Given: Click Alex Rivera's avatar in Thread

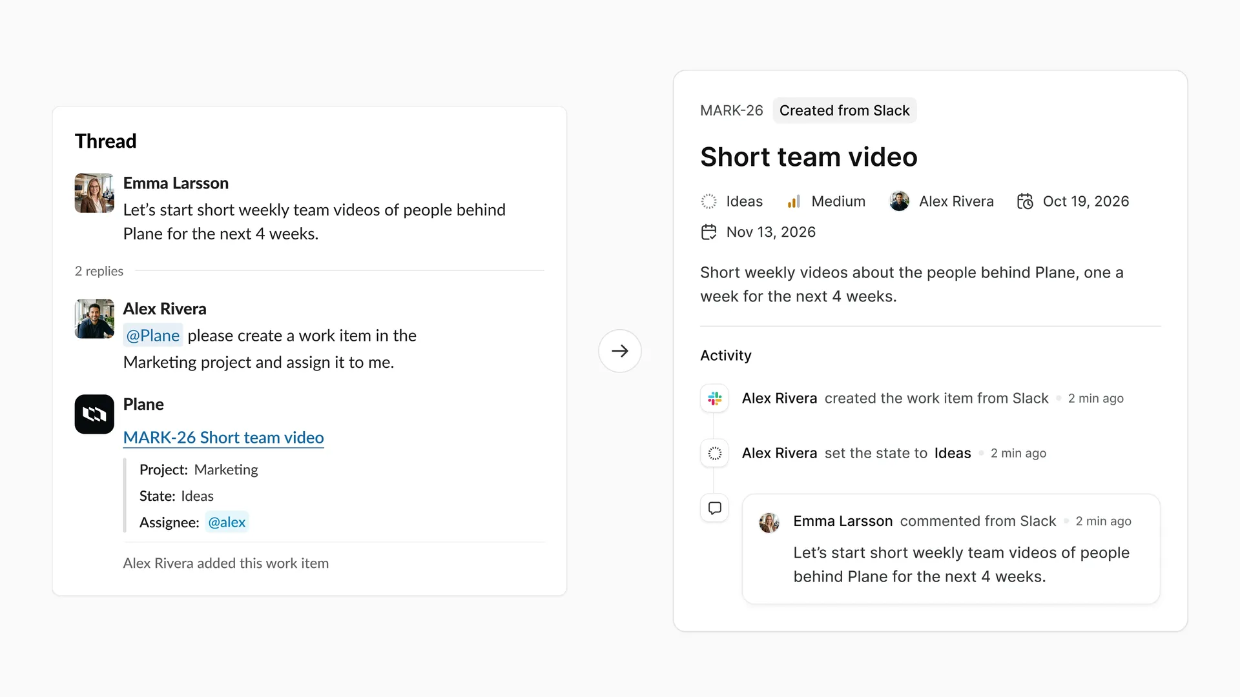Looking at the screenshot, I should [x=94, y=318].
